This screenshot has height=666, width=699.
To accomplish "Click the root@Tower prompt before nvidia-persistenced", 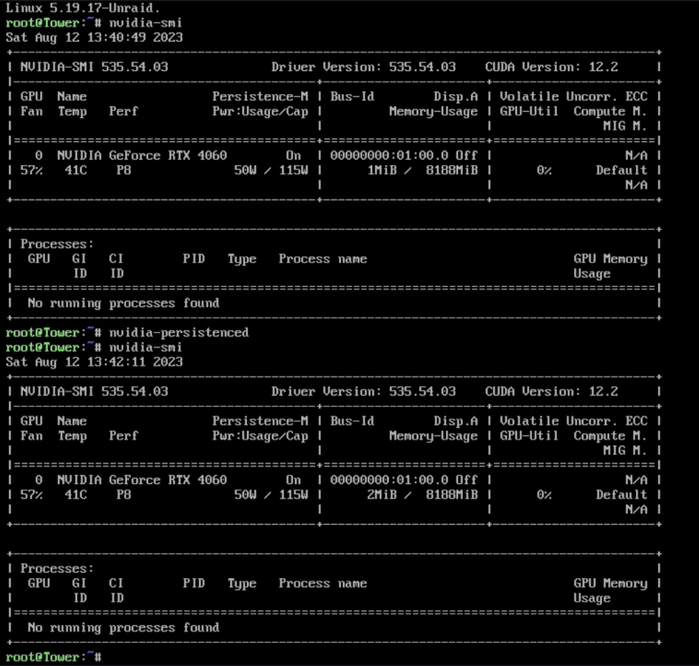I will tap(54, 332).
